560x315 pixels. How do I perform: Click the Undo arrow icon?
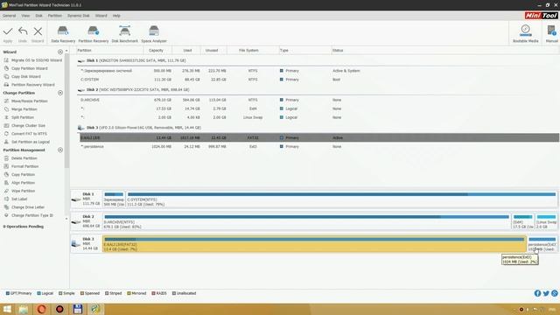(x=23, y=31)
